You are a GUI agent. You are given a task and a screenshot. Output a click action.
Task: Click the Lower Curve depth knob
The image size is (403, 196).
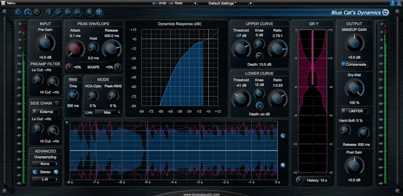click(259, 105)
